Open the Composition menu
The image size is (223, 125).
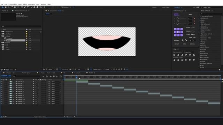13,5
